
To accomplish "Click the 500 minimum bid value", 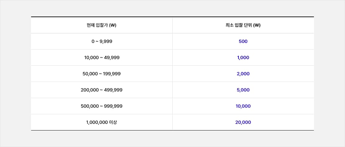I will [243, 42].
